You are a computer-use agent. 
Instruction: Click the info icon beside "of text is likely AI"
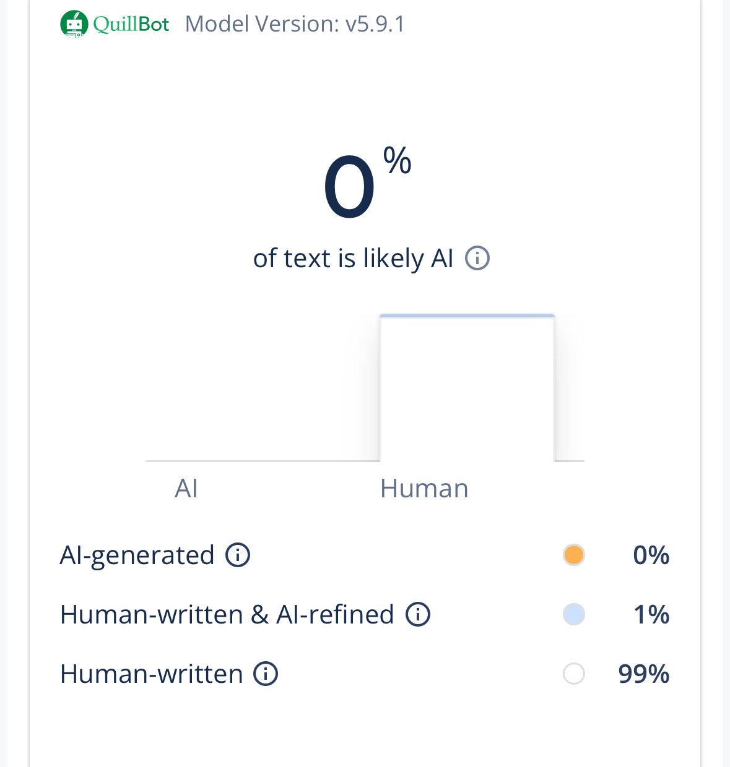point(477,258)
